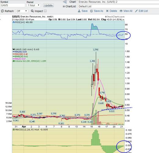The height and width of the screenshot is (153, 159).
Task: Enable the Inspect checkbox
Action: (x=45, y=11)
